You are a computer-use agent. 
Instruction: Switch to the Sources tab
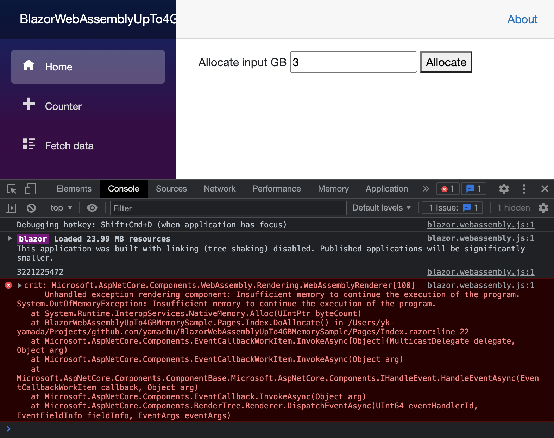tap(171, 189)
